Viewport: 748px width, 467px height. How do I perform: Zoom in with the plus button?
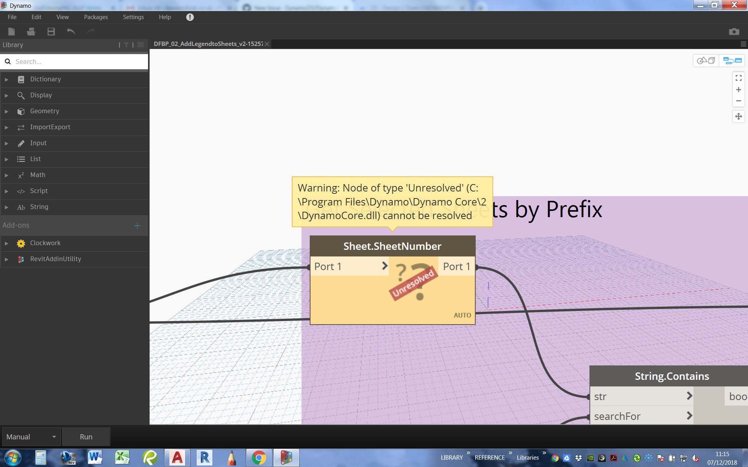[x=739, y=90]
